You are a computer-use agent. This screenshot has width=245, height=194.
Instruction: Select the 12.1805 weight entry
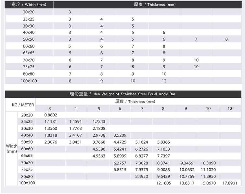click(163, 183)
